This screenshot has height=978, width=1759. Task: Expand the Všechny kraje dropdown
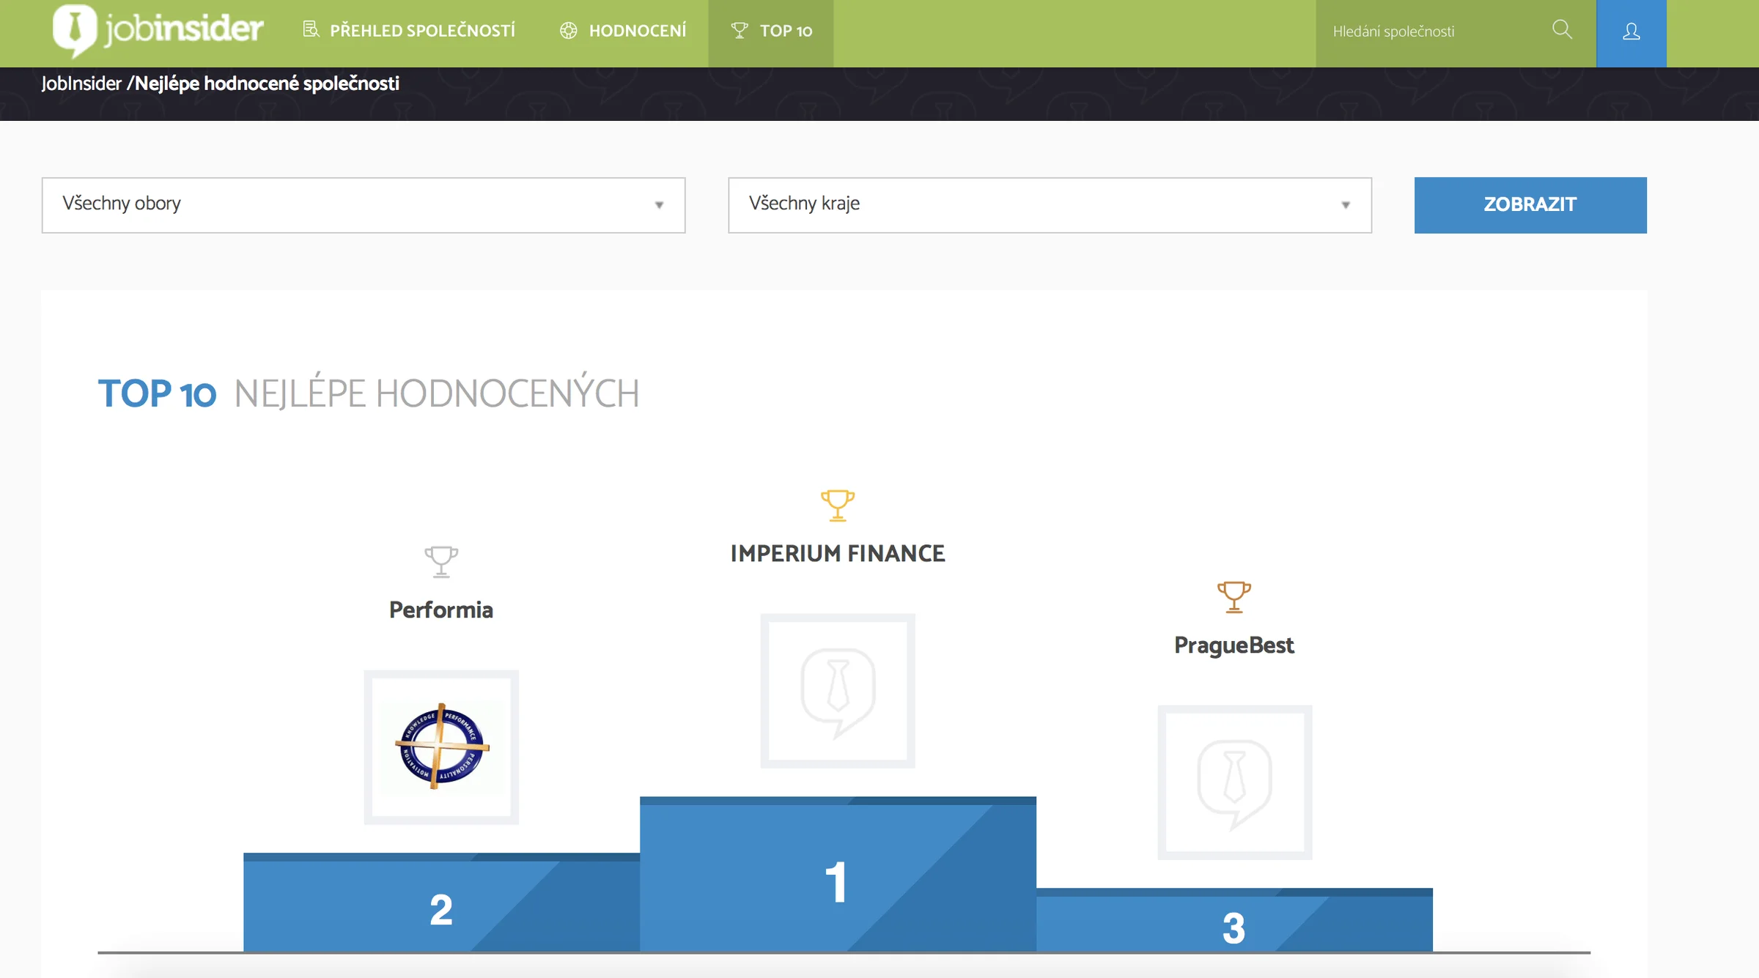pyautogui.click(x=1050, y=205)
